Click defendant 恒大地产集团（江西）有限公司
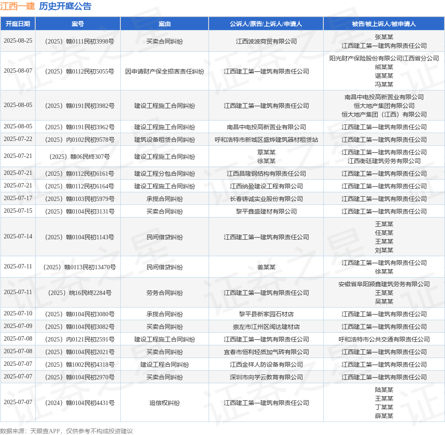 click(384, 114)
